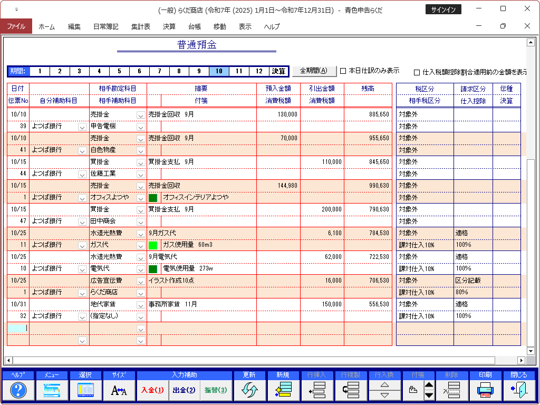Toggle the 仕入税額控除割合適用前 checkbox
This screenshot has width=540, height=405.
click(x=417, y=72)
